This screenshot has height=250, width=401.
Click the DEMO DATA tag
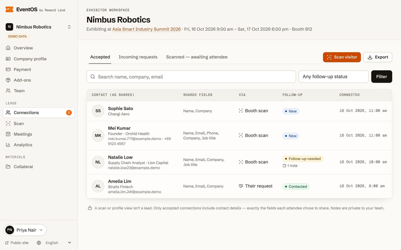pyautogui.click(x=17, y=36)
